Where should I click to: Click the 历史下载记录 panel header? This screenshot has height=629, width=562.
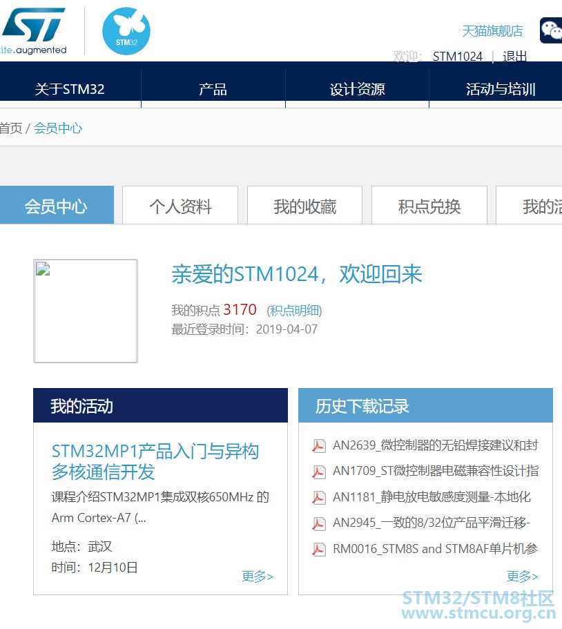click(425, 405)
